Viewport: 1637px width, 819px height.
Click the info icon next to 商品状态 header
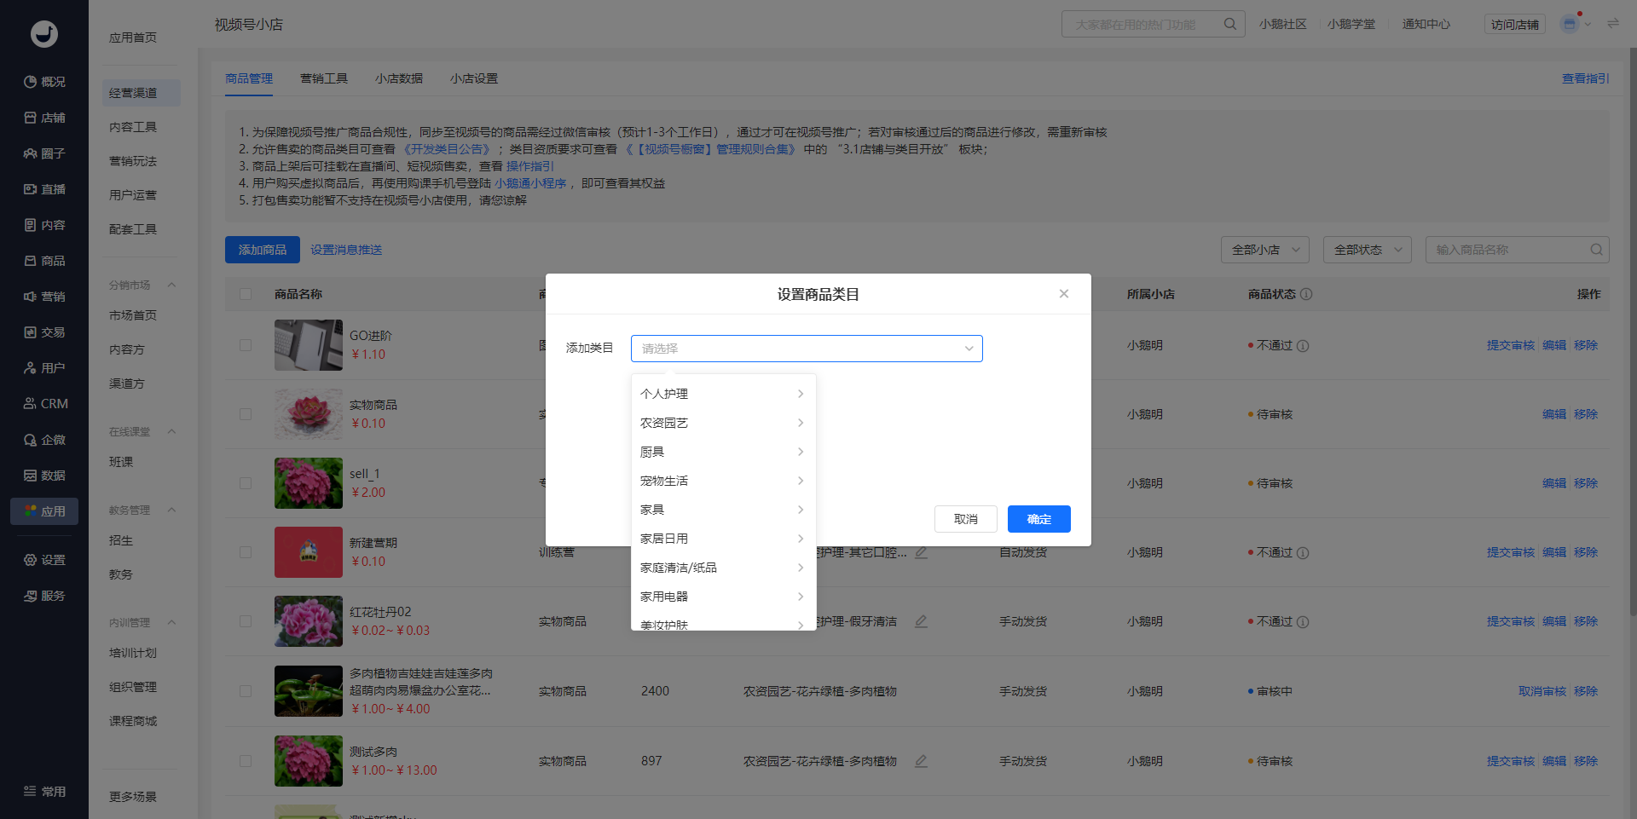(1306, 294)
